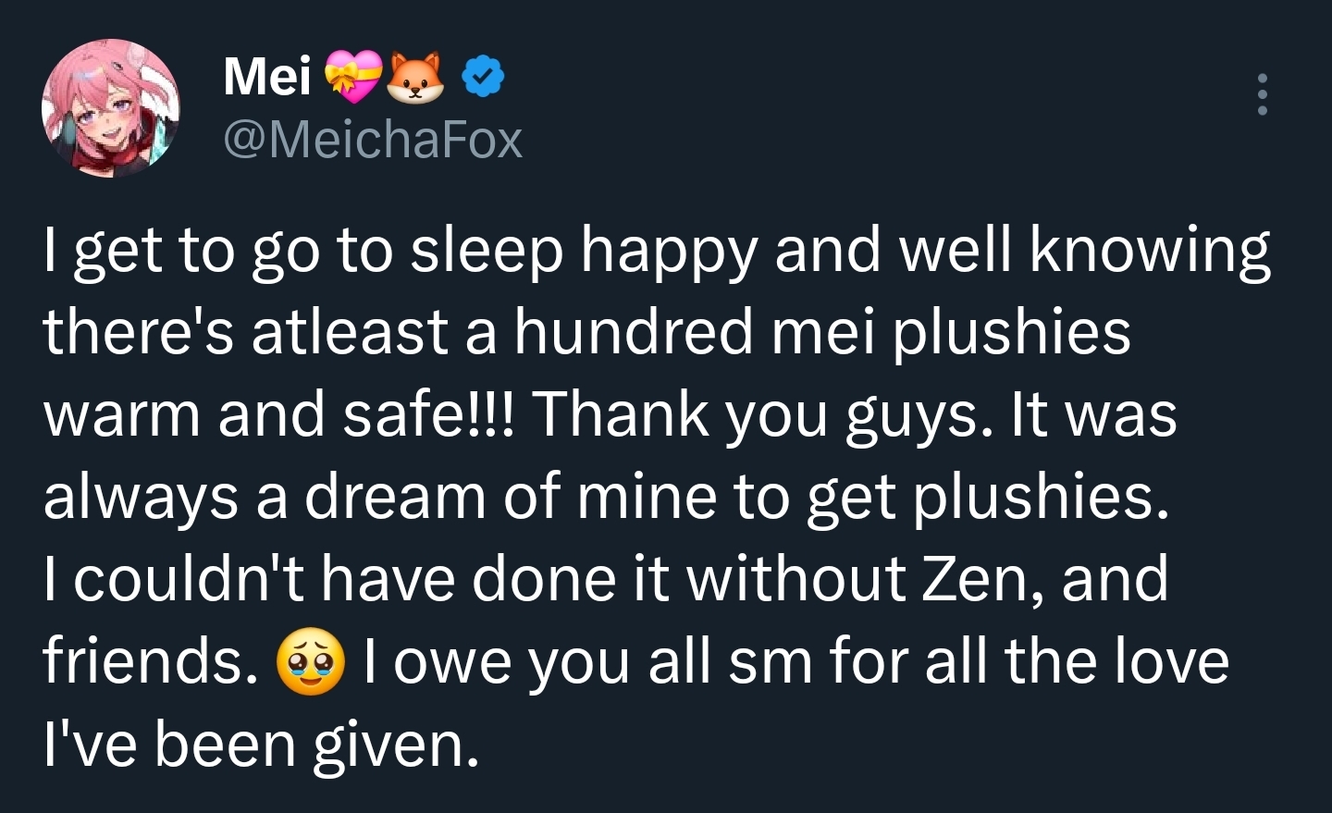Viewport: 1332px width, 813px height.
Task: Click the teary-eyed face emoji in the tweet
Action: tap(311, 664)
